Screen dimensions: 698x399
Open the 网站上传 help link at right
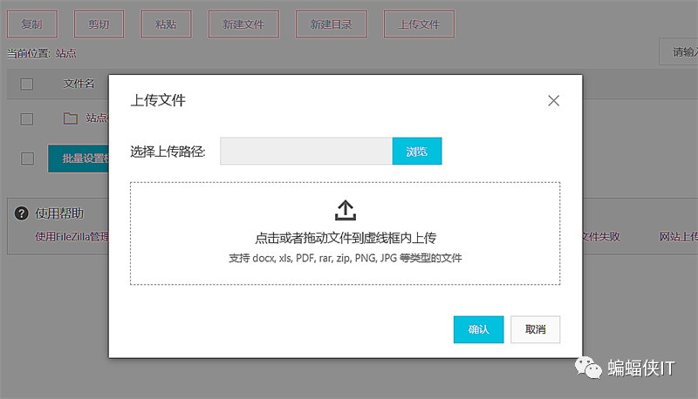click(679, 237)
